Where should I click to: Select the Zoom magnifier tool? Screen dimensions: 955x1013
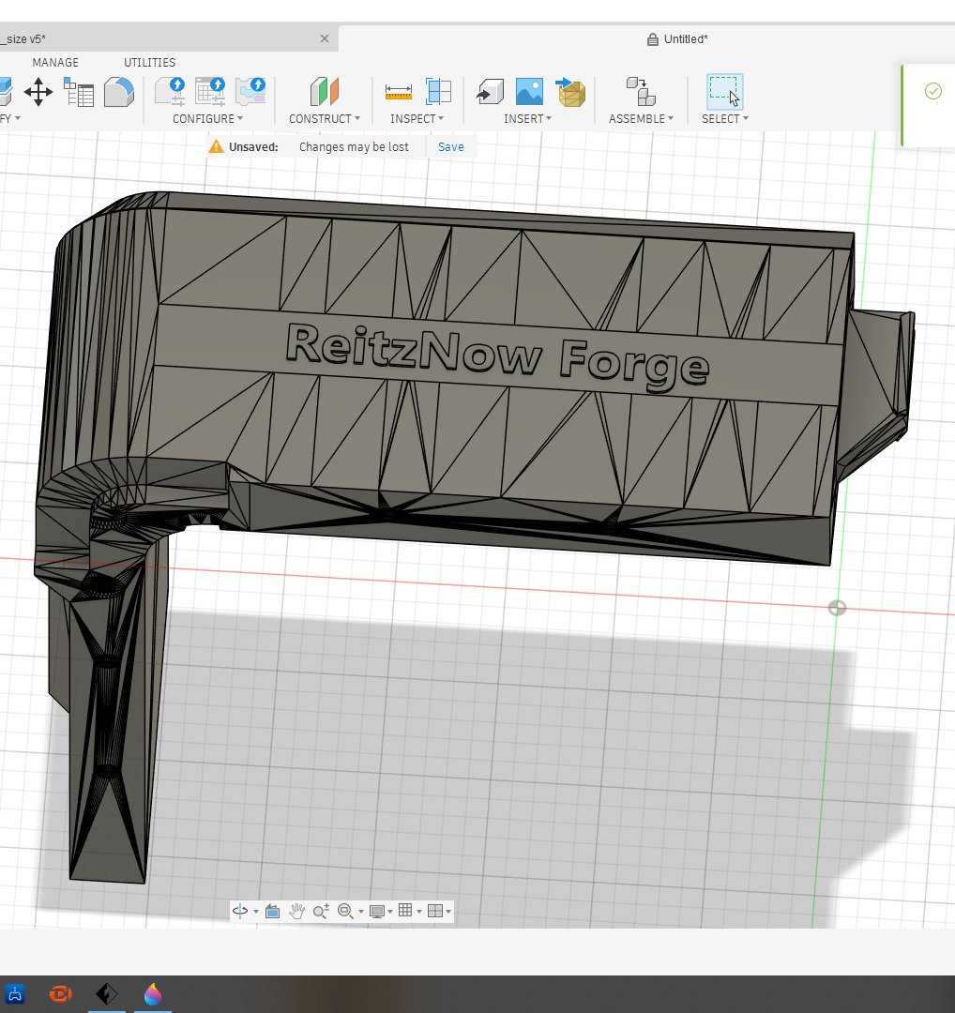[x=321, y=911]
